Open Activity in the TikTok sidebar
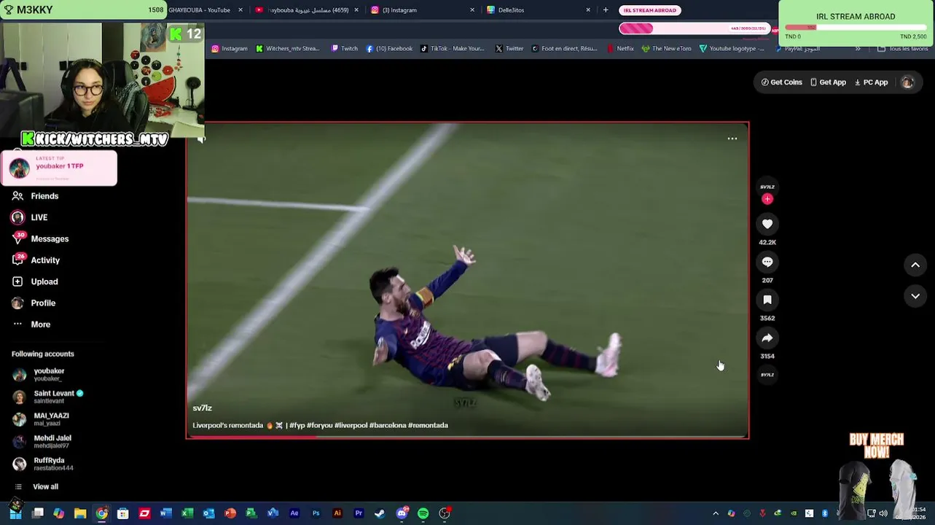This screenshot has width=935, height=525. tap(36, 260)
